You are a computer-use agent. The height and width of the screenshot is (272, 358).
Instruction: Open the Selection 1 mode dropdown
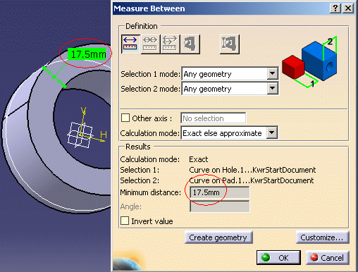[x=272, y=74]
